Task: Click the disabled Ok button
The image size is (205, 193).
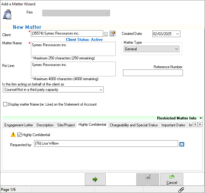Action: click(148, 179)
